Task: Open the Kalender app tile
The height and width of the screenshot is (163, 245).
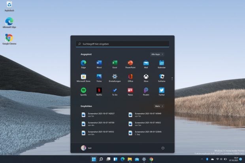Action: pos(162,64)
